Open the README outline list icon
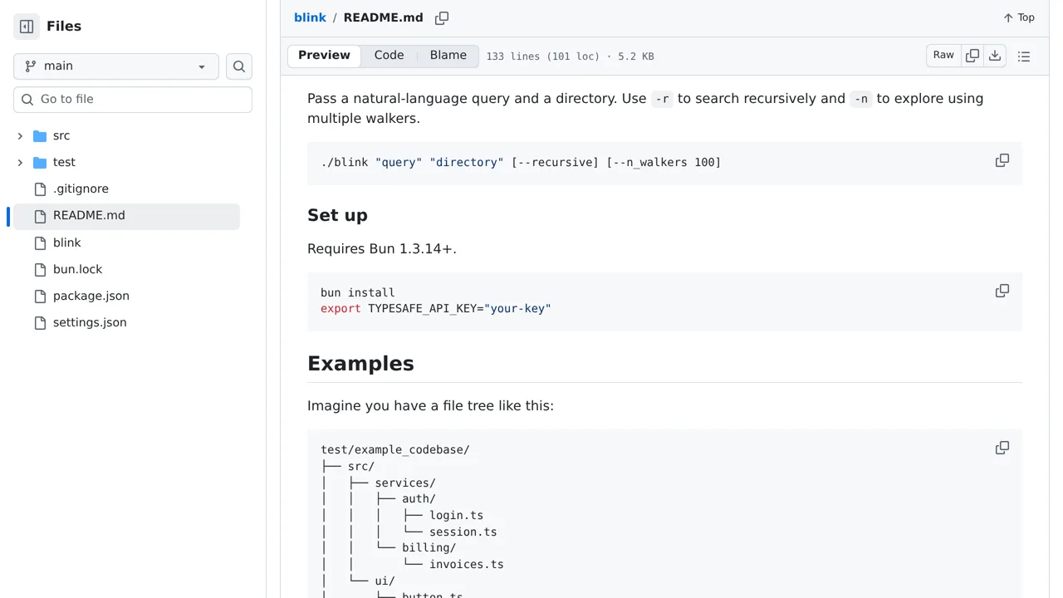1063x598 pixels. [1024, 56]
